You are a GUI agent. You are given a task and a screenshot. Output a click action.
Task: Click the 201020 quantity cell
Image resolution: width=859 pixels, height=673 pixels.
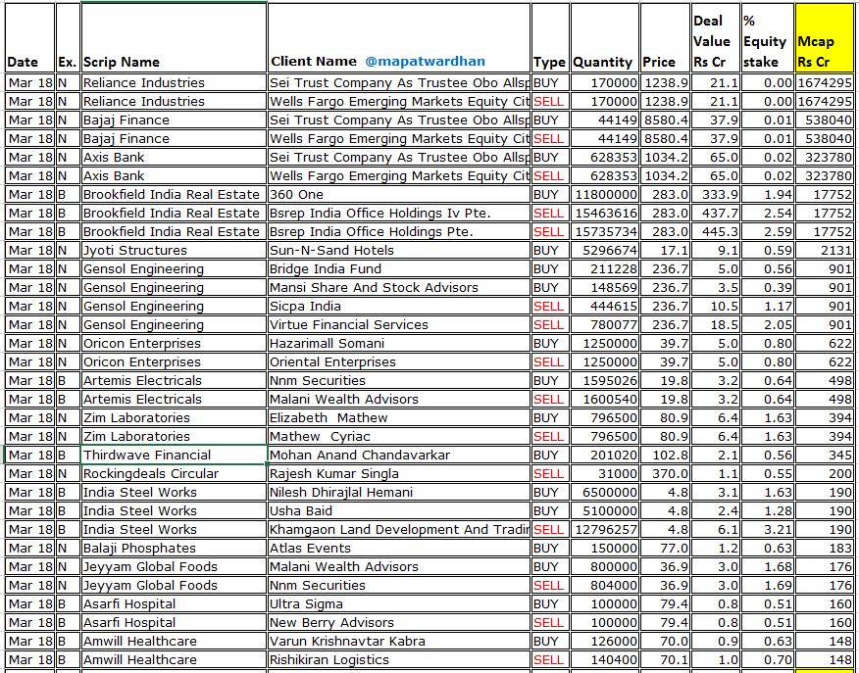[x=604, y=456]
